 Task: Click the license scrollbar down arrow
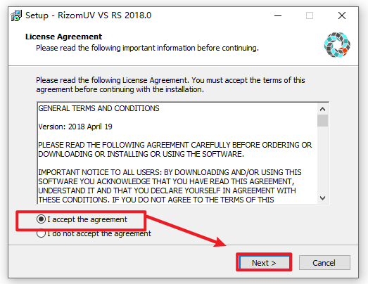[x=323, y=198]
